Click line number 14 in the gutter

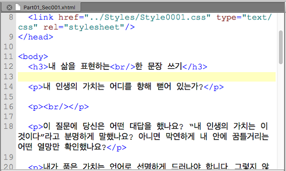point(9,86)
